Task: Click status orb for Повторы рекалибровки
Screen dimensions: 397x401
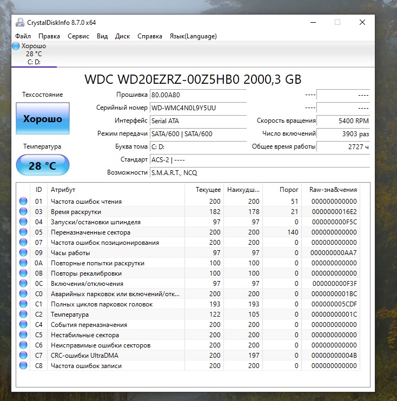Action: pyautogui.click(x=23, y=273)
